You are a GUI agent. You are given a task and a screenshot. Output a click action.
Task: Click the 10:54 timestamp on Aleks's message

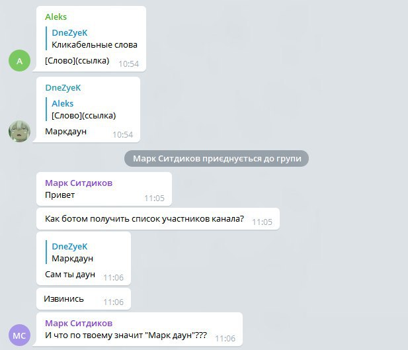128,64
